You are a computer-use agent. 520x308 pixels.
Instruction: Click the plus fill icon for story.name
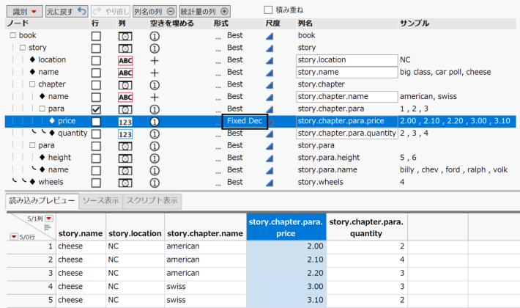(155, 73)
